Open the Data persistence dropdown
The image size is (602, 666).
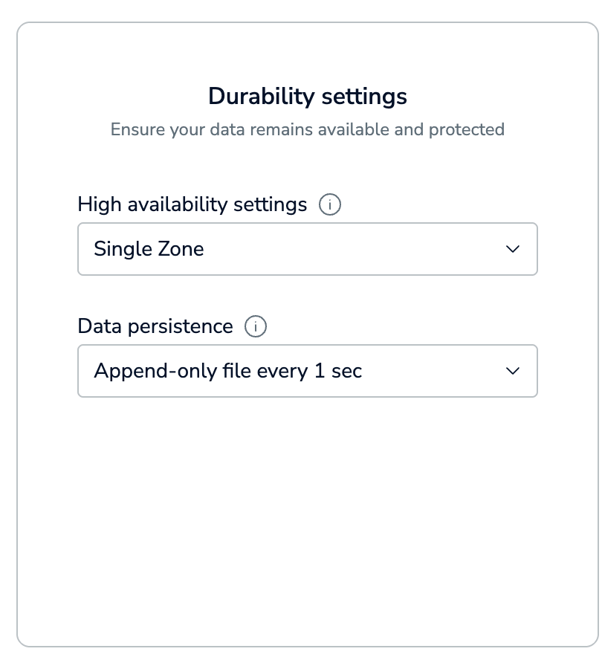point(308,371)
